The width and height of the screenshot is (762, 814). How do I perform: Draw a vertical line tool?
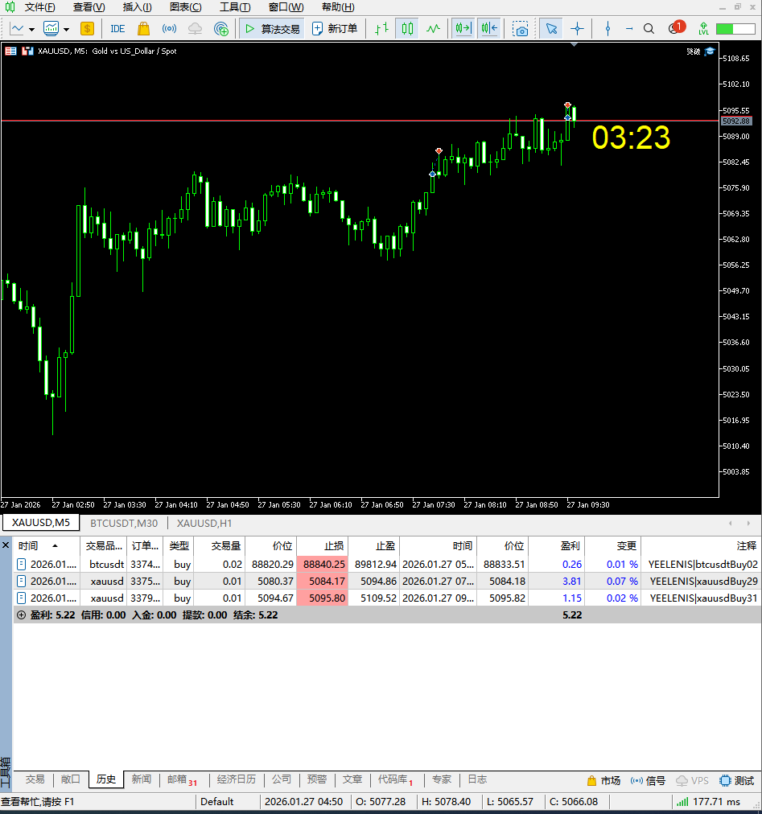[x=608, y=28]
